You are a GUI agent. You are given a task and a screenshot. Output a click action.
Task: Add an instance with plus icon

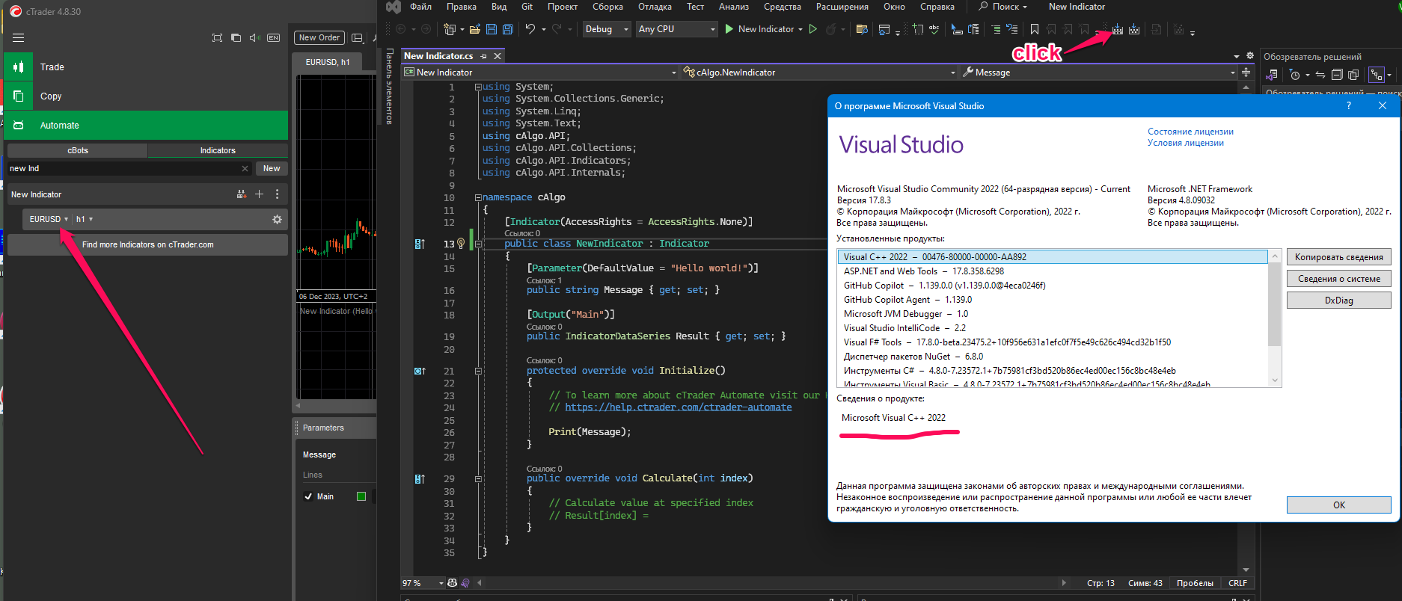click(260, 194)
